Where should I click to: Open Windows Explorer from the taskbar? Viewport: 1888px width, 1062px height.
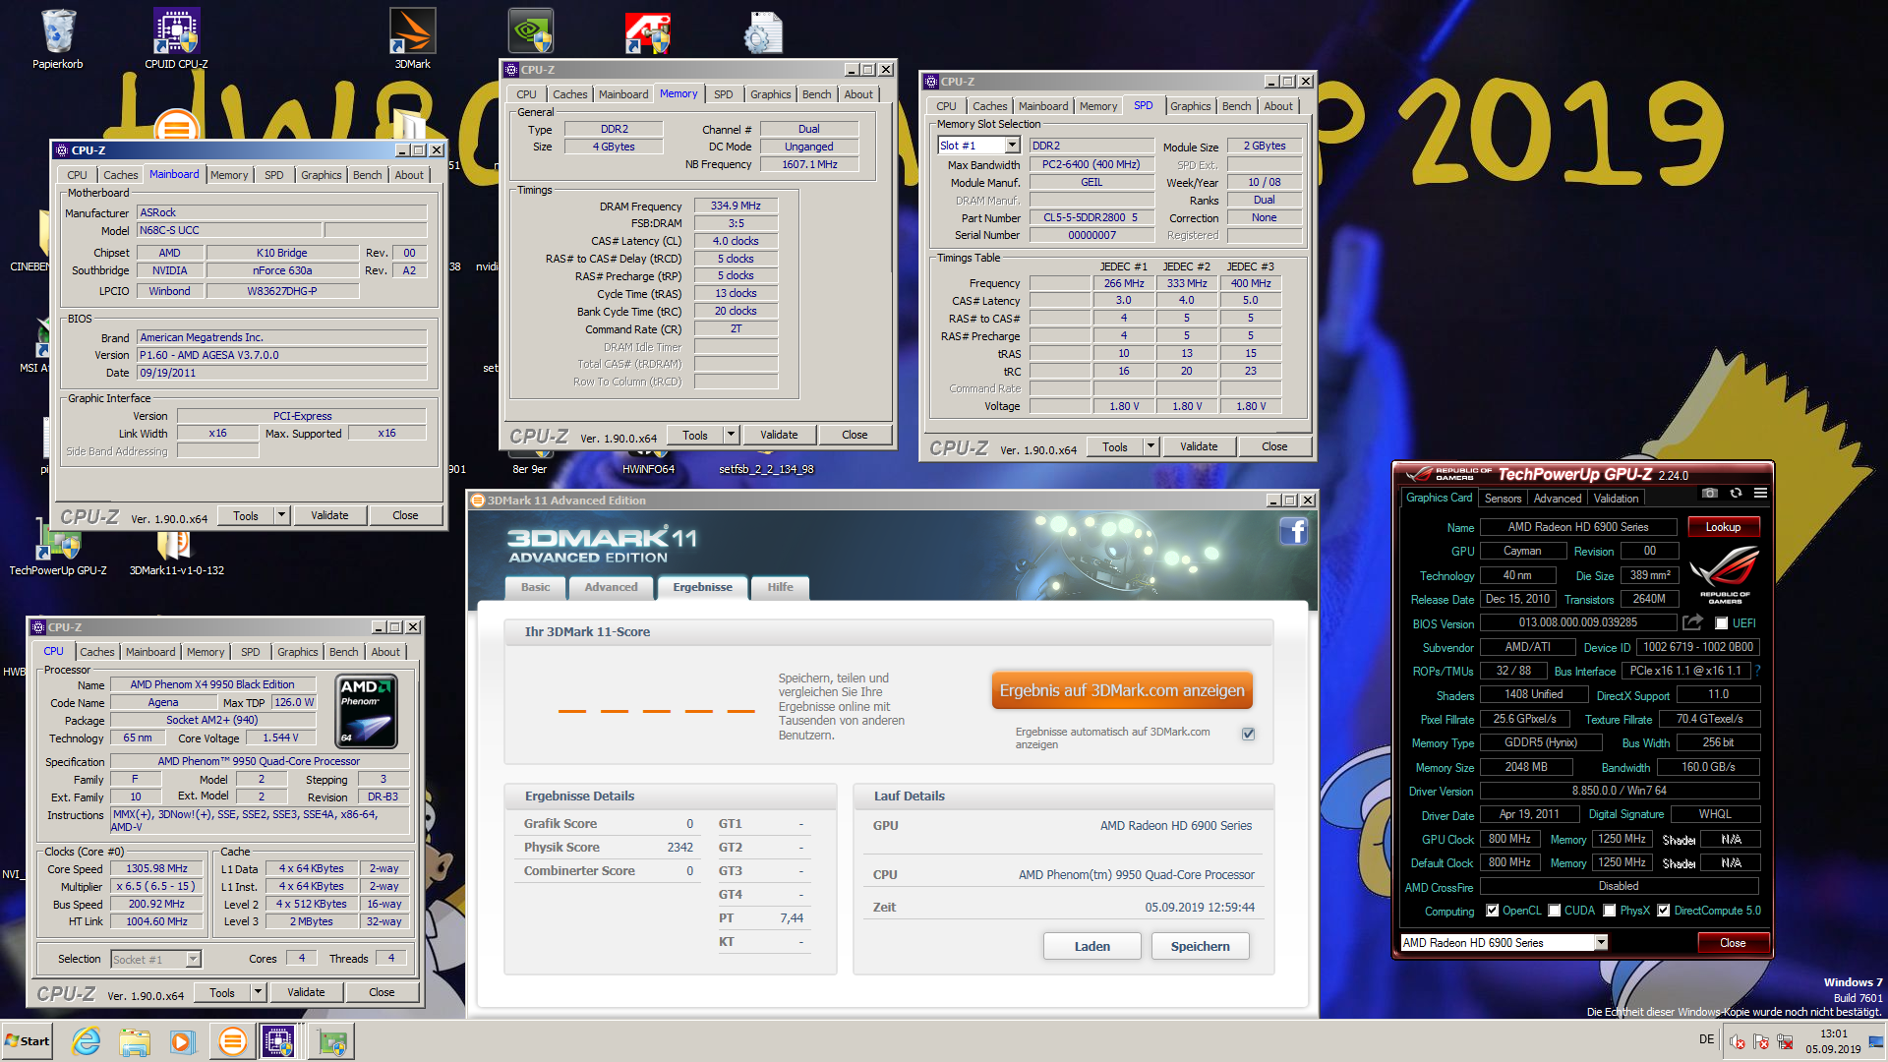click(135, 1041)
